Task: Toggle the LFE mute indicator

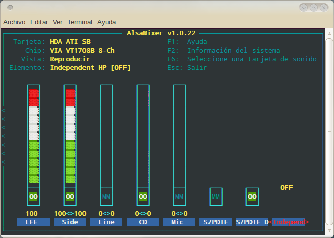Action: [34, 197]
